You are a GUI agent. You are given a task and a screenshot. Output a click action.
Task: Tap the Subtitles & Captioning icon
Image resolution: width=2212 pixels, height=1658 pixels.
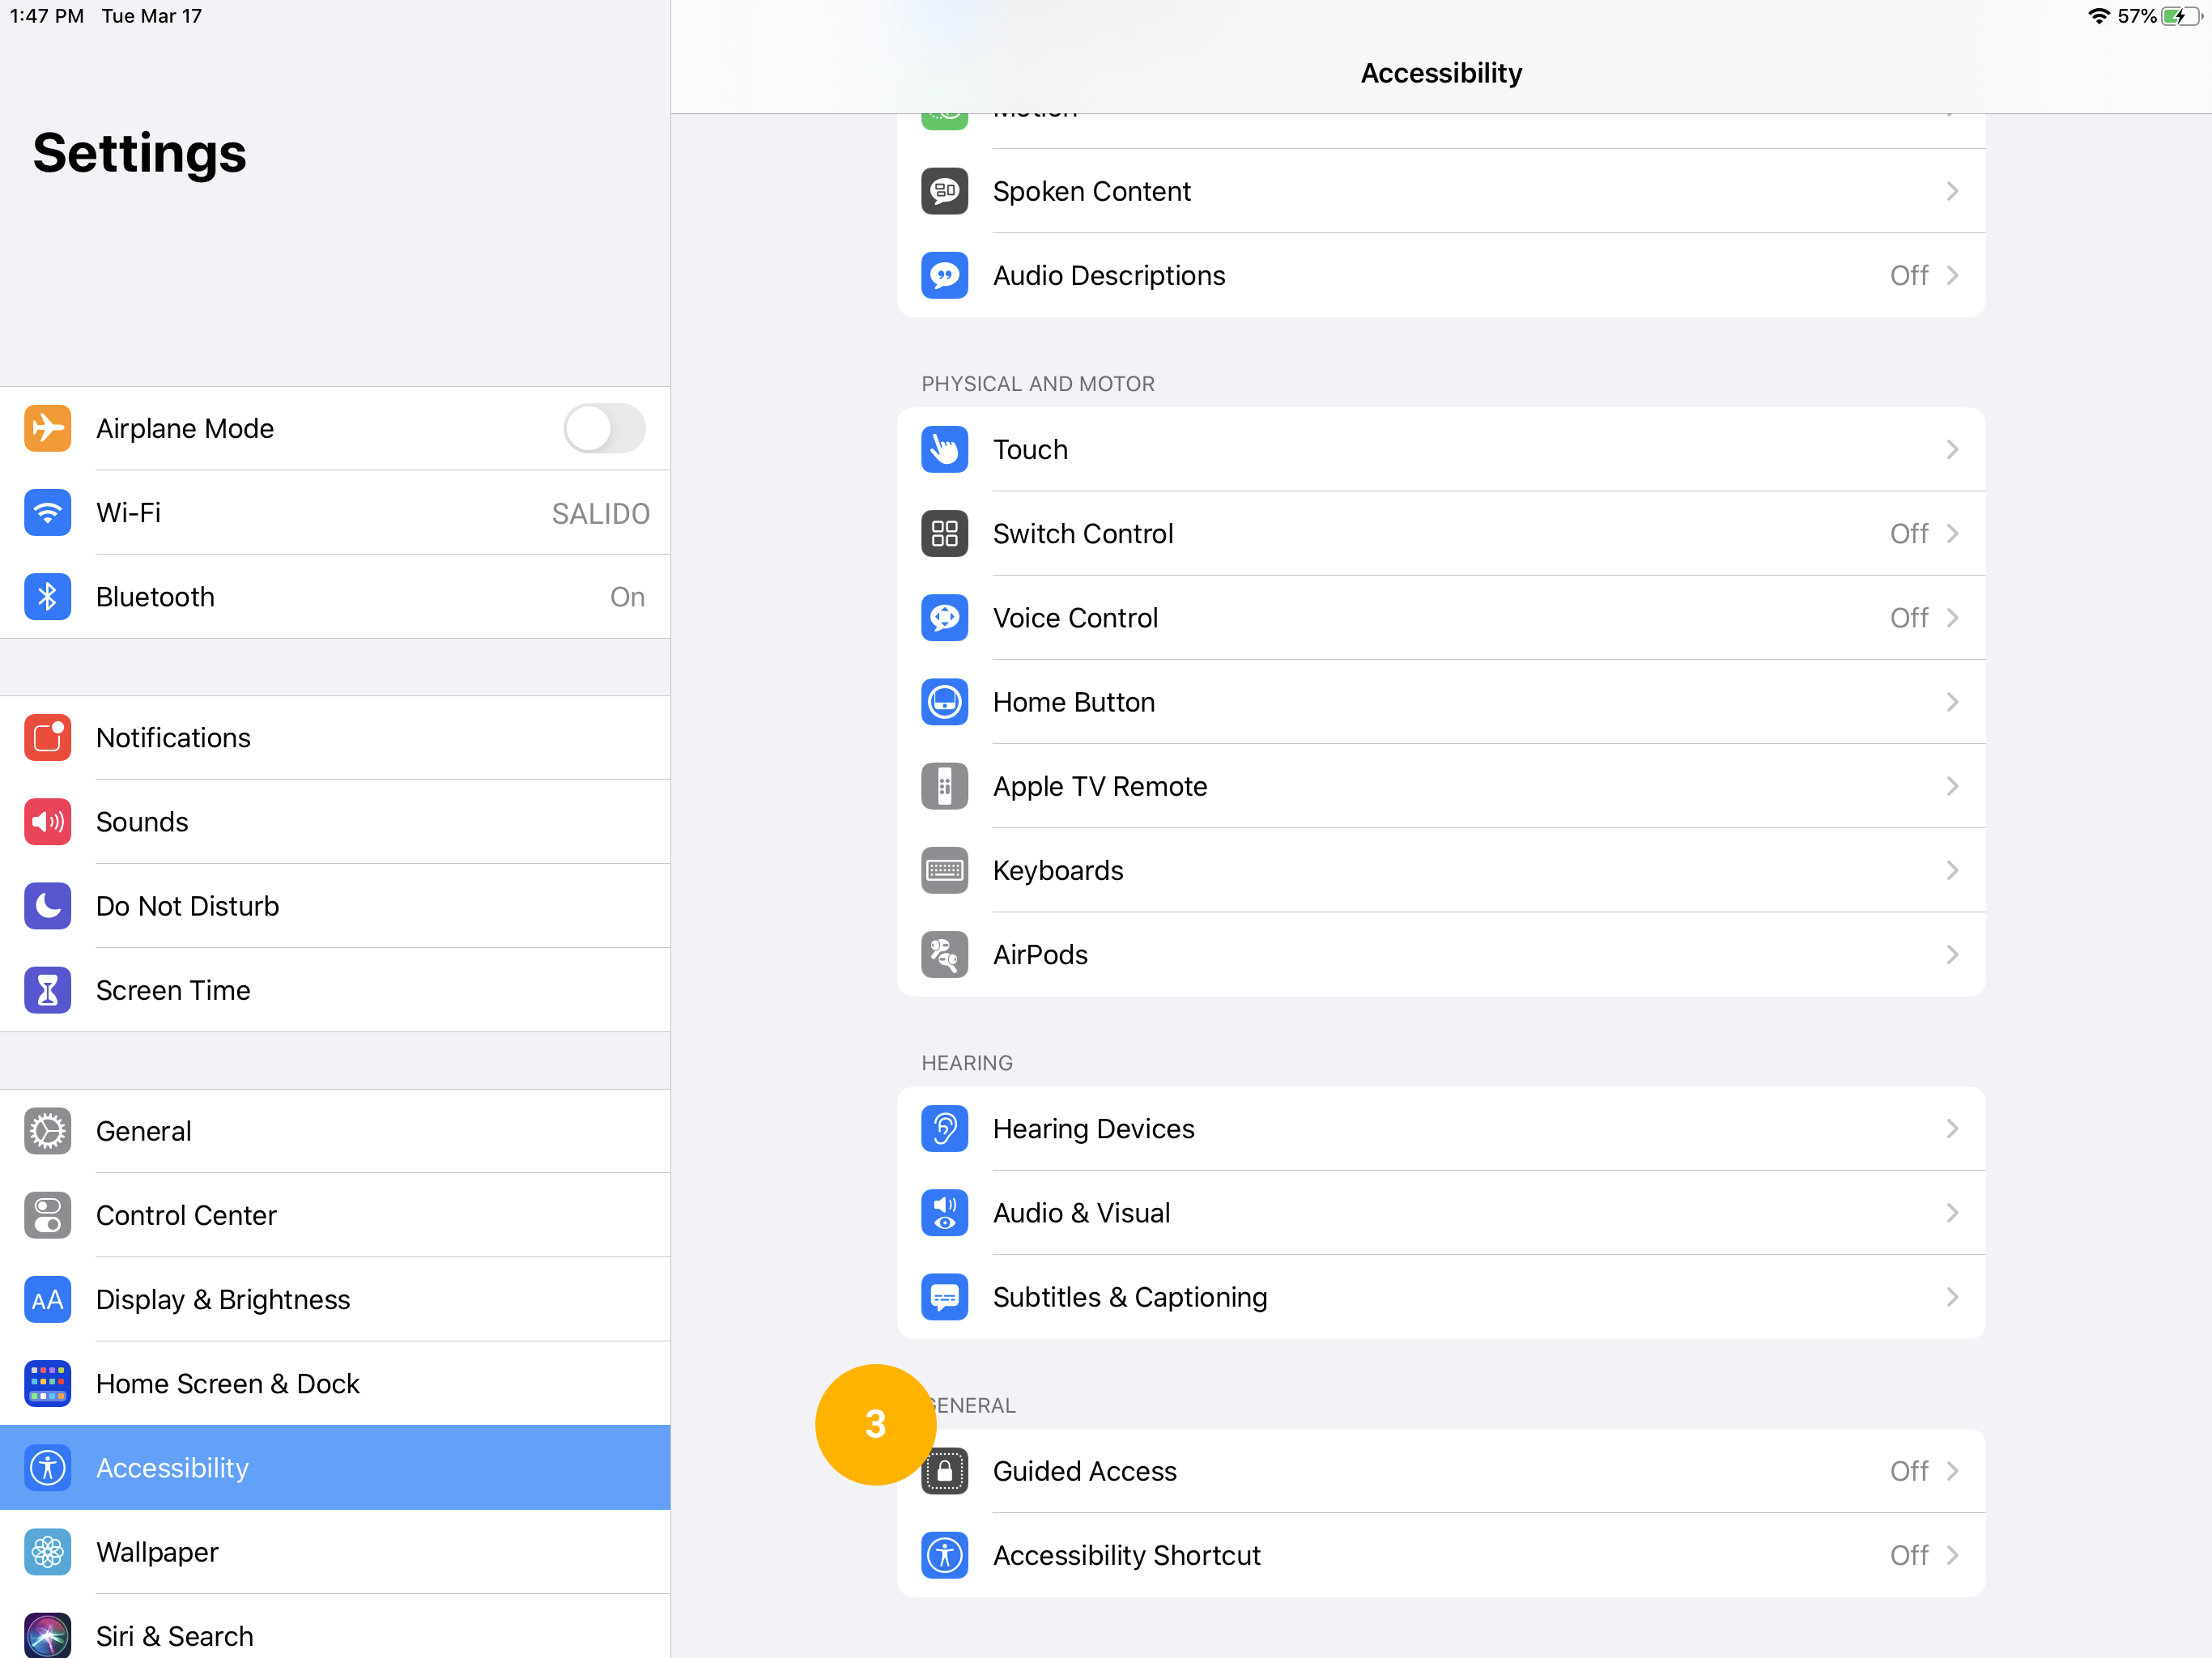pyautogui.click(x=944, y=1297)
